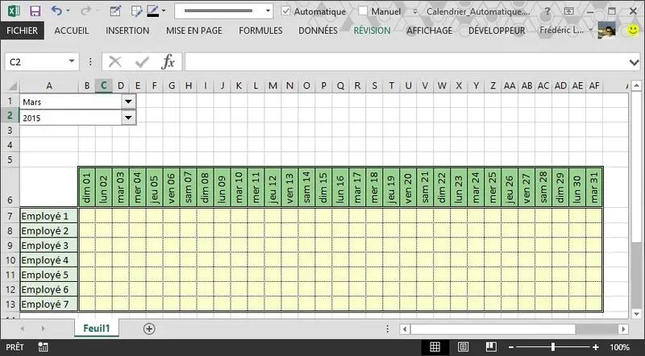
Task: Open the Mars month dropdown list
Action: 128,101
